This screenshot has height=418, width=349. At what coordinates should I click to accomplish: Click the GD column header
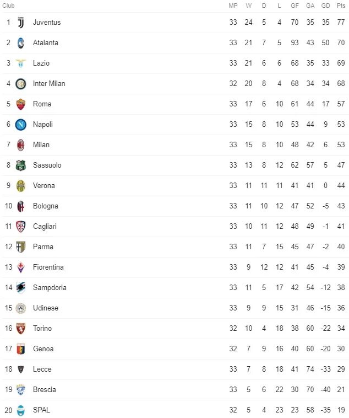325,6
